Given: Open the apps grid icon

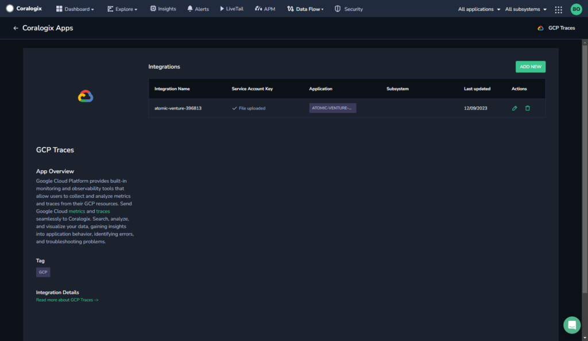Looking at the screenshot, I should pyautogui.click(x=558, y=10).
